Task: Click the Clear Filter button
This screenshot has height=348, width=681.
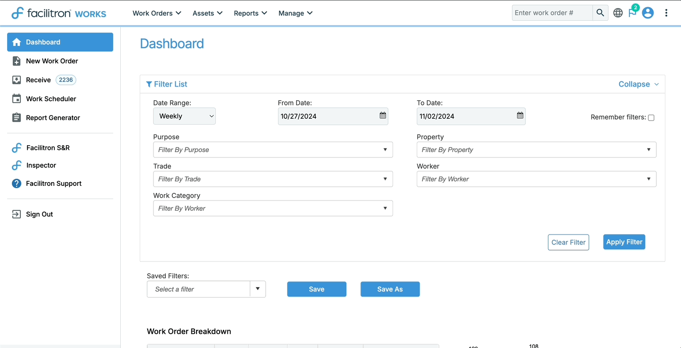Action: coord(568,242)
